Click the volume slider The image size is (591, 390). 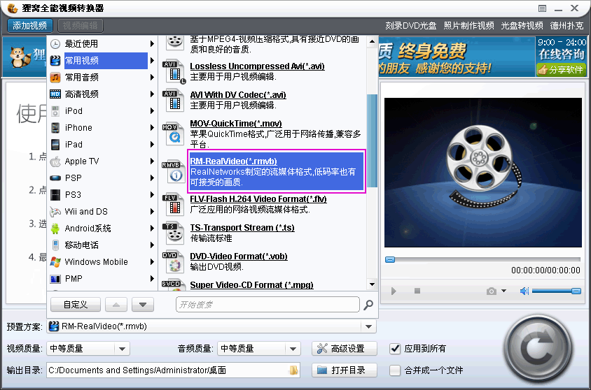click(556, 291)
